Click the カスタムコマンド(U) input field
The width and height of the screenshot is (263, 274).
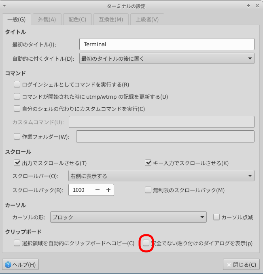coord(161,122)
